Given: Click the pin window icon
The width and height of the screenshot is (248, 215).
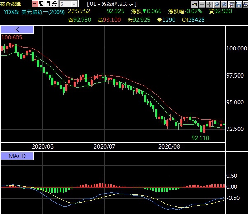Looking at the screenshot, I should pyautogui.click(x=194, y=5).
